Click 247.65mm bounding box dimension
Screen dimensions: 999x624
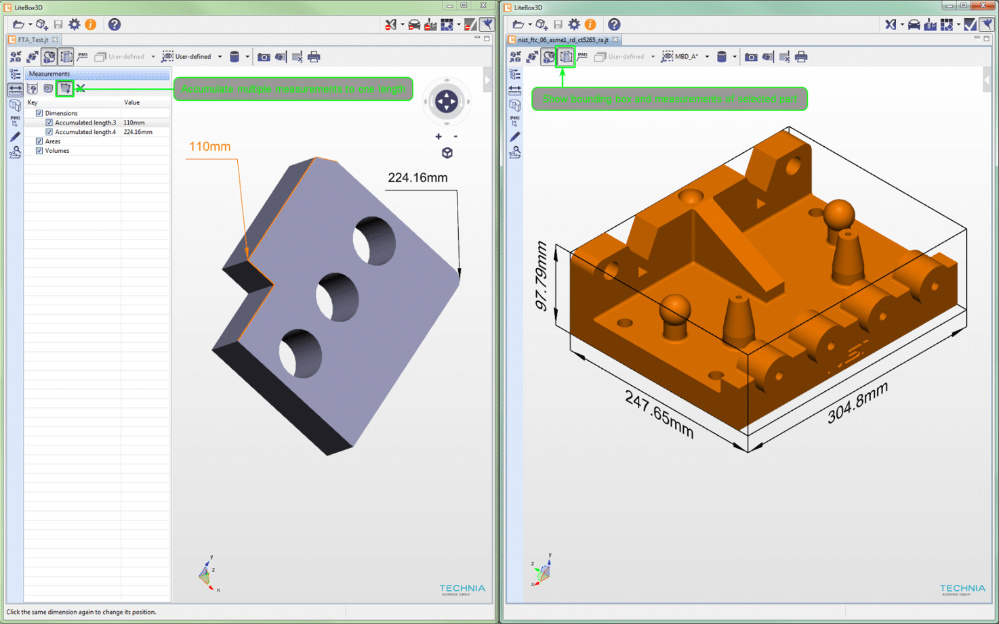coord(659,414)
